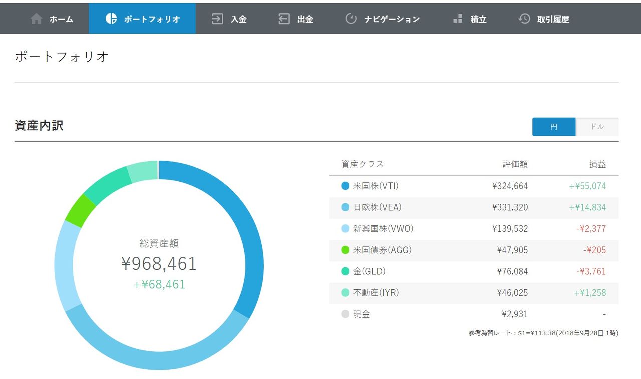Switch currency display to 円
The height and width of the screenshot is (379, 641).
554,127
